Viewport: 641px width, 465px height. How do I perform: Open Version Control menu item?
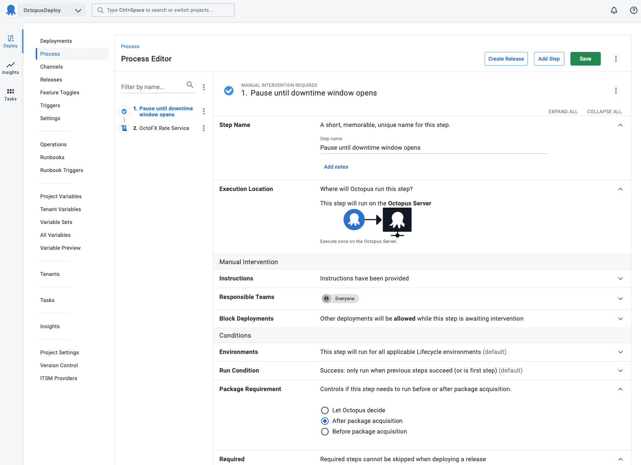click(59, 365)
